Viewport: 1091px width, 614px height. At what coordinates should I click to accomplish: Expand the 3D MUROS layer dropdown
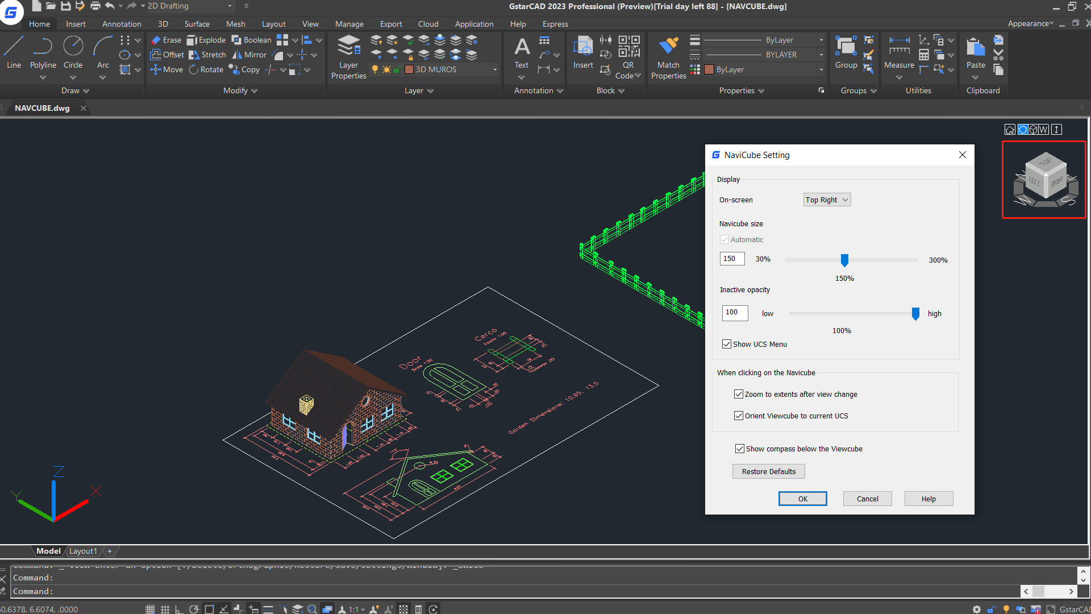point(494,69)
